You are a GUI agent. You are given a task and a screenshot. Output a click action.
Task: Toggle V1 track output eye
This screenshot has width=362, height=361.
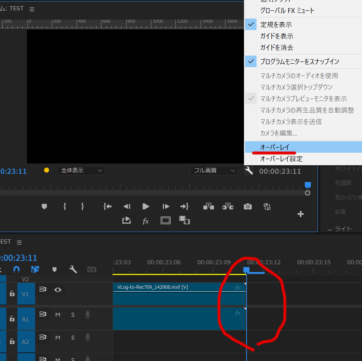[x=58, y=290]
